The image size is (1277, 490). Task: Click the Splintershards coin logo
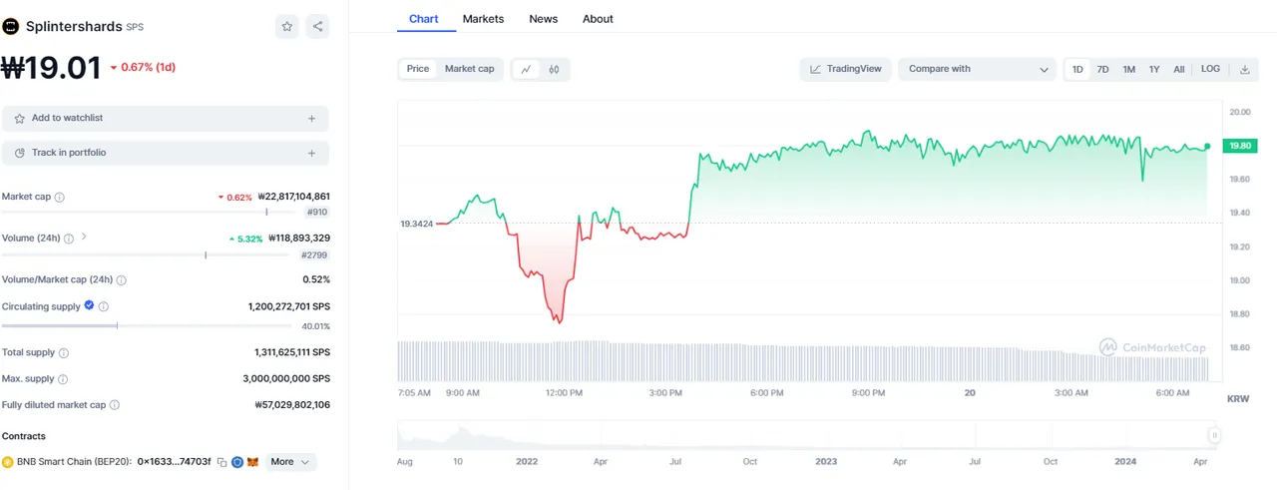click(x=11, y=27)
